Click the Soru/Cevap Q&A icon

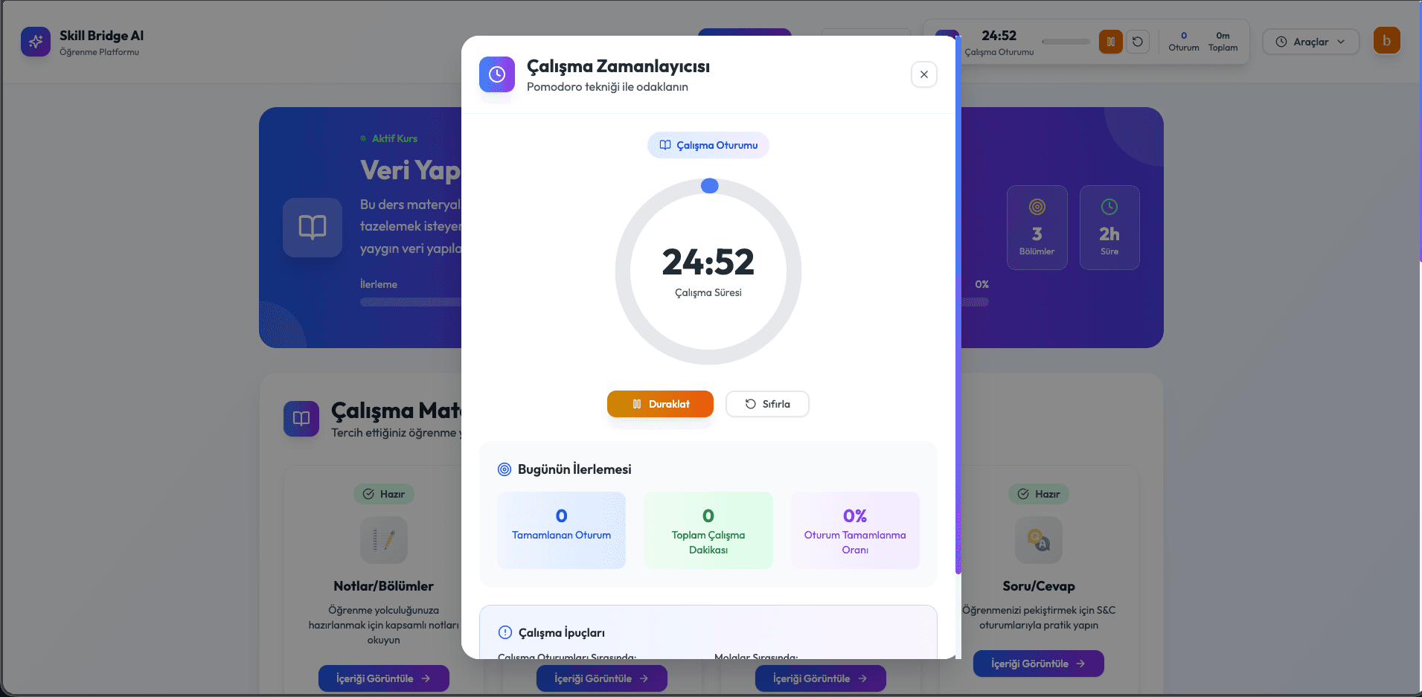click(1038, 540)
